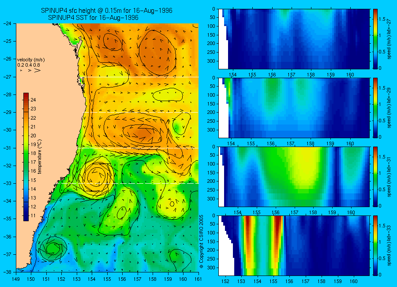This screenshot has height=287, width=397.
Task: Select the "speed (m/s) lat=-31" label
Action: click(390, 177)
